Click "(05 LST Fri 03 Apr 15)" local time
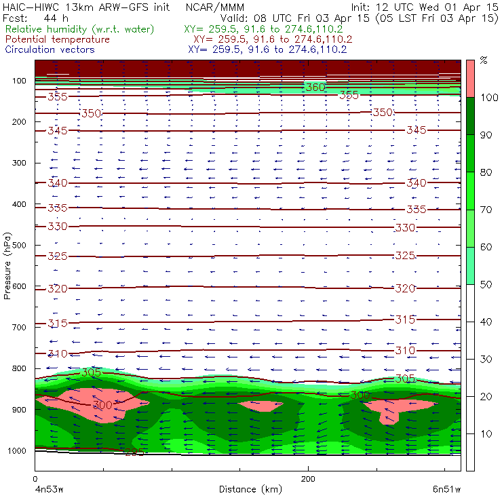502x502 pixels. [438, 18]
